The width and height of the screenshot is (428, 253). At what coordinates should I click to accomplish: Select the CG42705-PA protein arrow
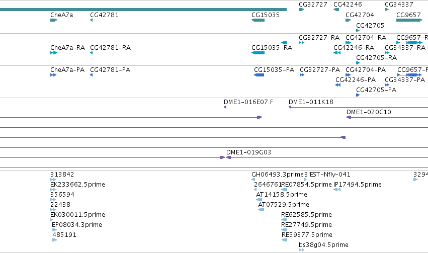(358, 95)
